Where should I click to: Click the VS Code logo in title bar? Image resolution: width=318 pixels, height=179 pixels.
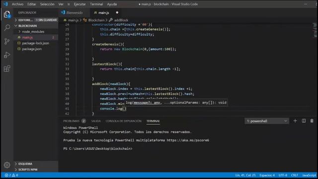click(x=5, y=4)
